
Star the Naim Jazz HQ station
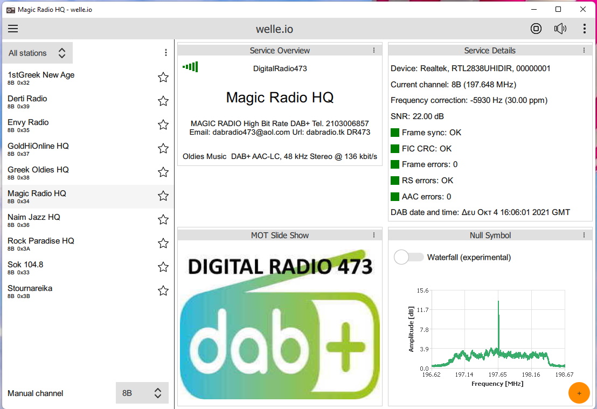pyautogui.click(x=163, y=220)
